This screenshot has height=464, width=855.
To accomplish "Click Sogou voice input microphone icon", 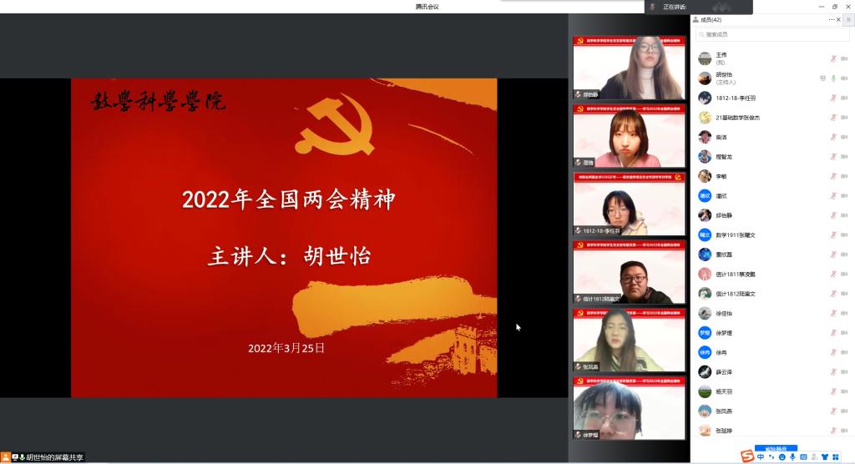I will (792, 457).
